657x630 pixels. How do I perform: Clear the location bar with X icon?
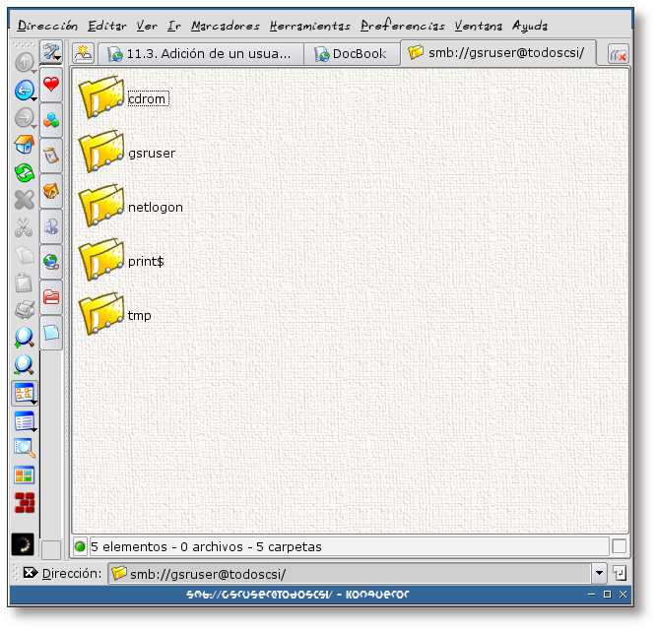point(30,573)
